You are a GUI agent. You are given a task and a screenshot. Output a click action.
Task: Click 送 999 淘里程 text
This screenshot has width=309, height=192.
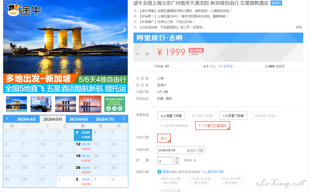click(275, 66)
